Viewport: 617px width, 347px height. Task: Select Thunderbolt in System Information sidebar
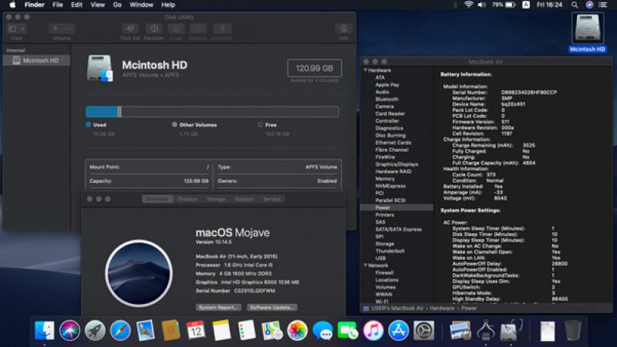click(x=389, y=251)
